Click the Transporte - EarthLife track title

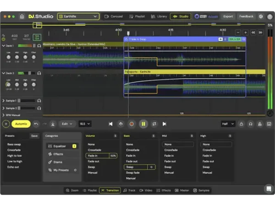(x=137, y=72)
